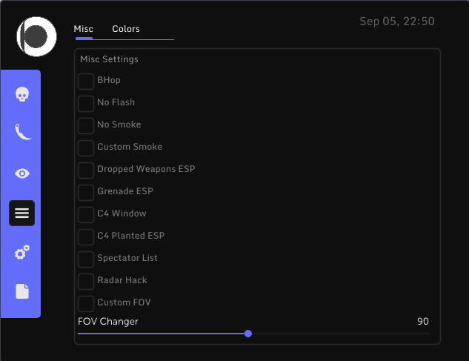Open the gears settings sidebar section

pyautogui.click(x=22, y=253)
